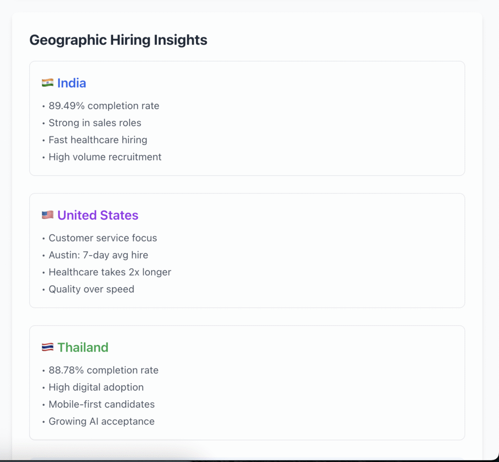Select Quality over speed text
499x462 pixels.
click(91, 289)
